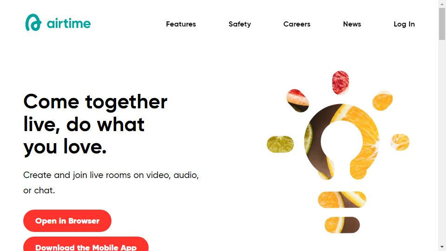The width and height of the screenshot is (446, 251).
Task: Click the green lime ray shape
Action: coord(280,144)
